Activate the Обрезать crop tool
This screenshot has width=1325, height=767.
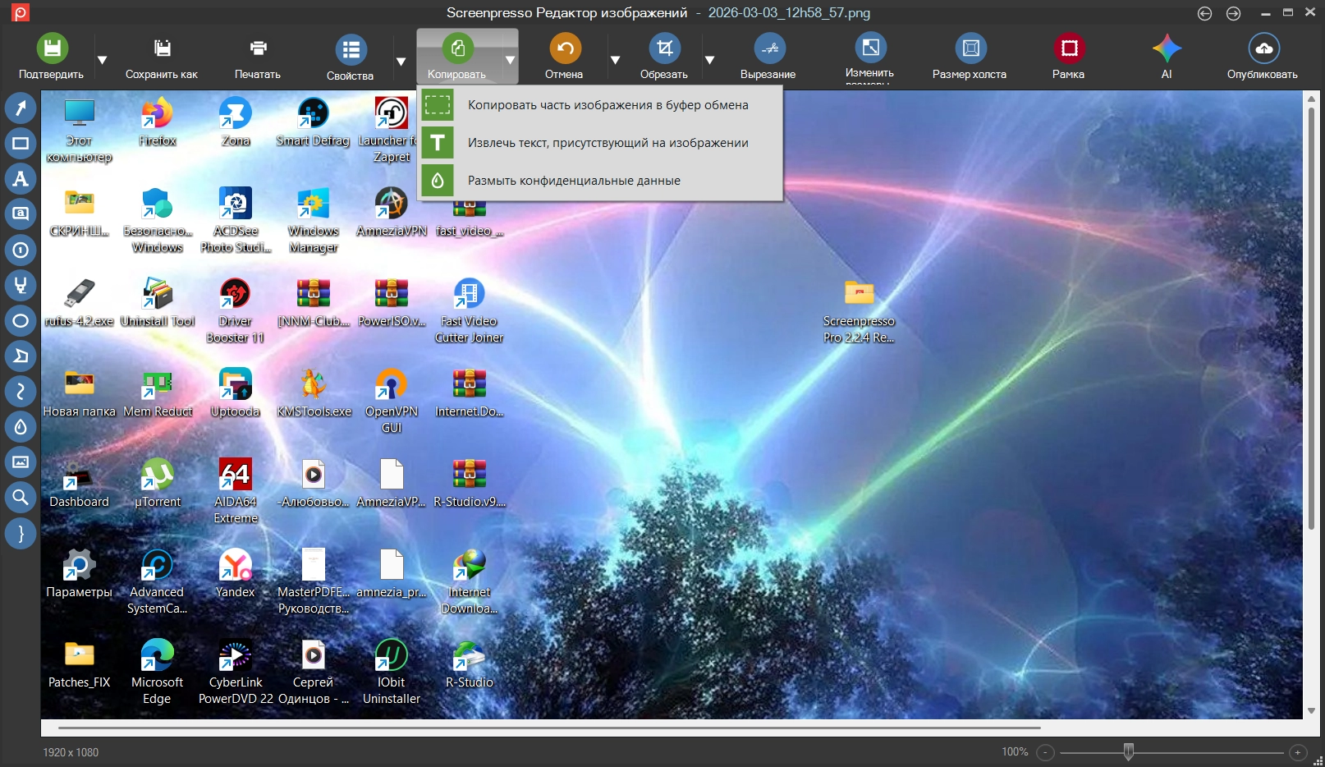(664, 57)
